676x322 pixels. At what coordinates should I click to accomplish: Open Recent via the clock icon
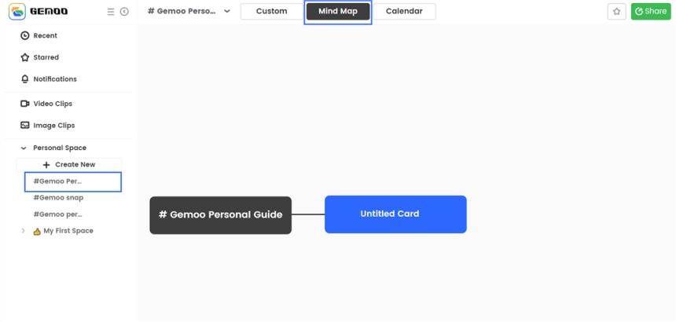[x=24, y=36]
